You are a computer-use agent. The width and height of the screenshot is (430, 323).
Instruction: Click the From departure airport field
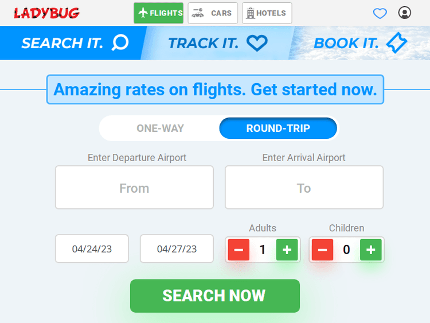click(134, 188)
